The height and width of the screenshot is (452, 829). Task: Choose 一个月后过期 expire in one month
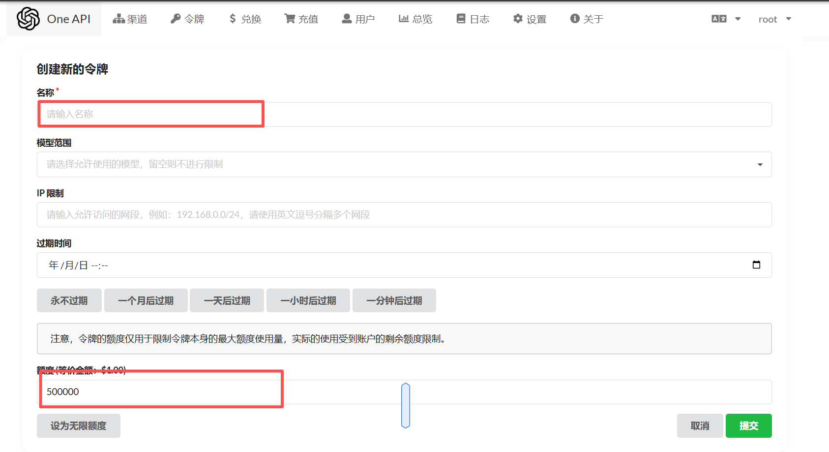tap(146, 300)
